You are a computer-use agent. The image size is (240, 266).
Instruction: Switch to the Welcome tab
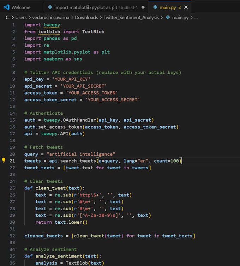pyautogui.click(x=20, y=7)
